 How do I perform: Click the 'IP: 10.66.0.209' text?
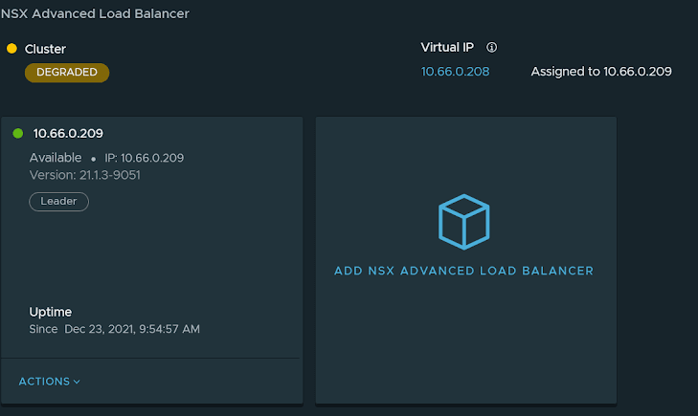(145, 158)
